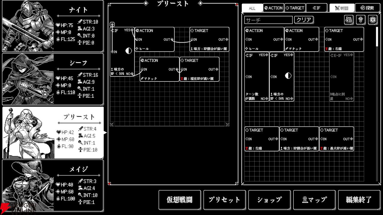Image resolution: width=383 pixels, height=215 pixels.
Task: Click YES output port of editor IF node
Action: pyautogui.click(x=132, y=30)
